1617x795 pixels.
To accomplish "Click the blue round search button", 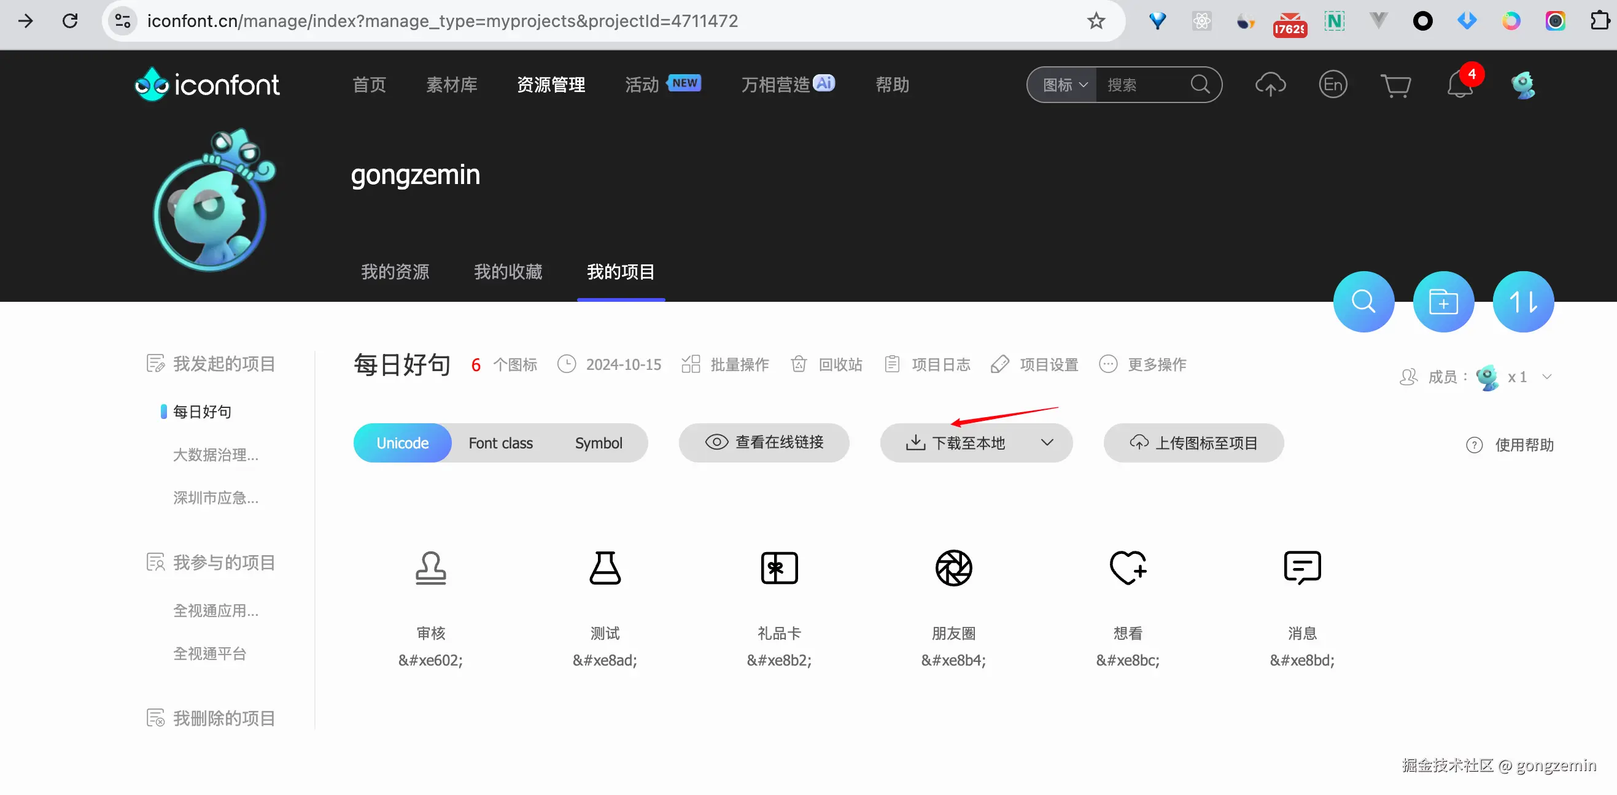I will [x=1363, y=302].
